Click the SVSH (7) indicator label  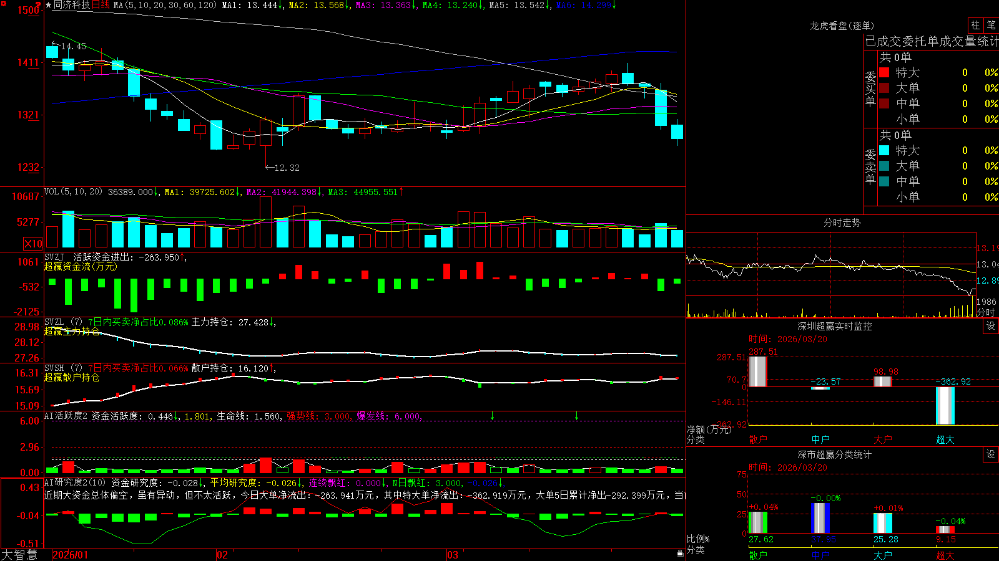(x=63, y=368)
